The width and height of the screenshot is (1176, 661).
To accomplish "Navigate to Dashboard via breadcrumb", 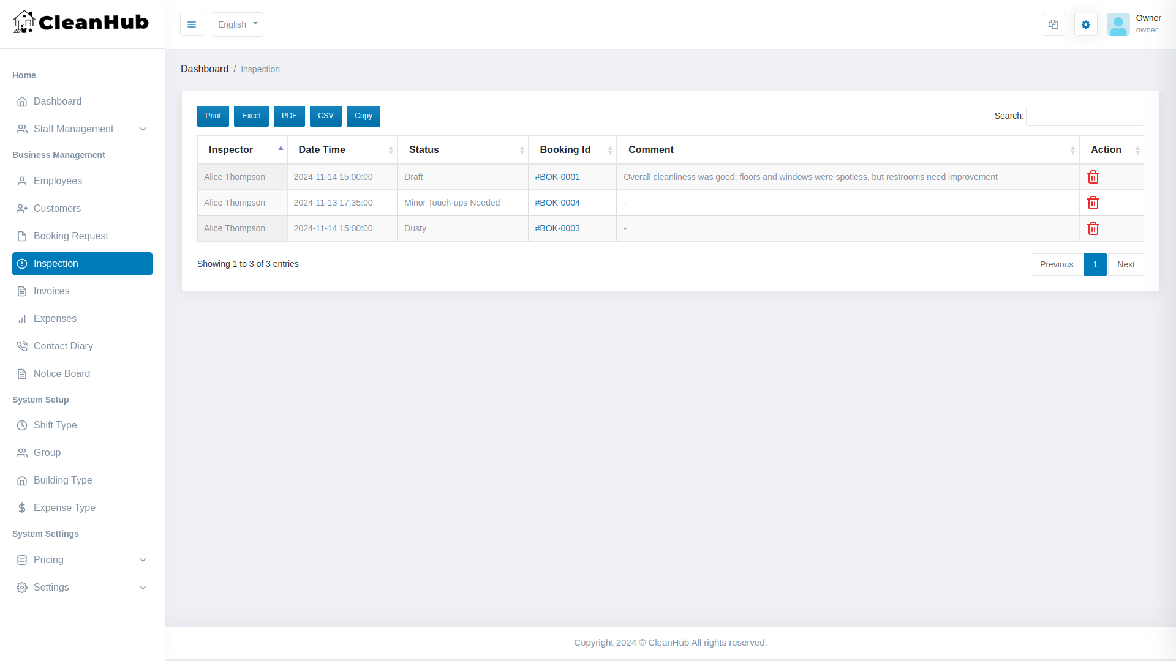I will click(205, 69).
